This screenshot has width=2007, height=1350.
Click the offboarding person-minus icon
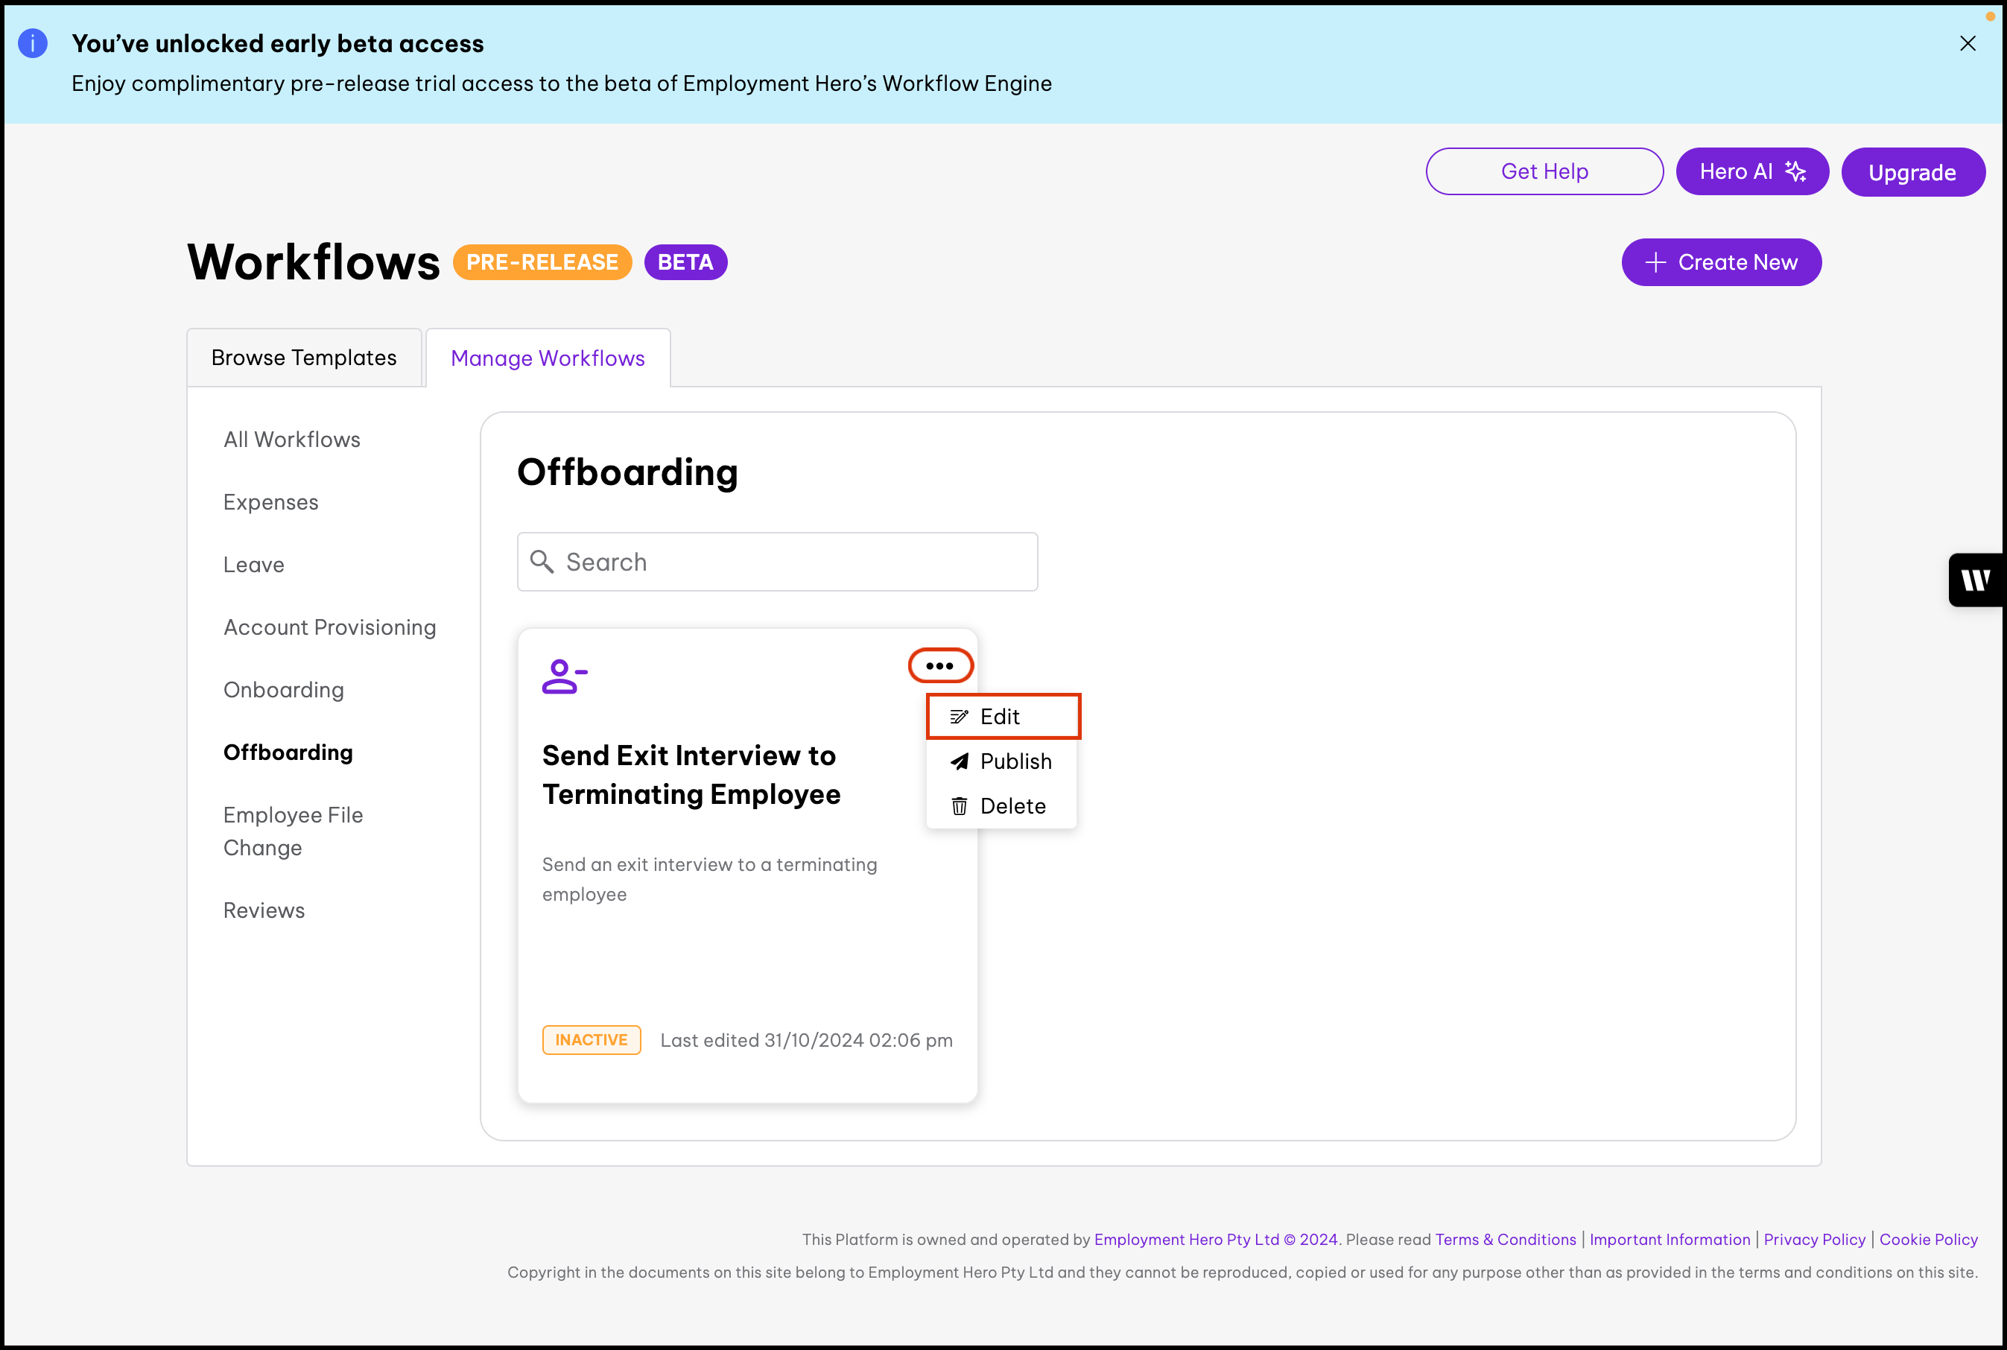[564, 676]
